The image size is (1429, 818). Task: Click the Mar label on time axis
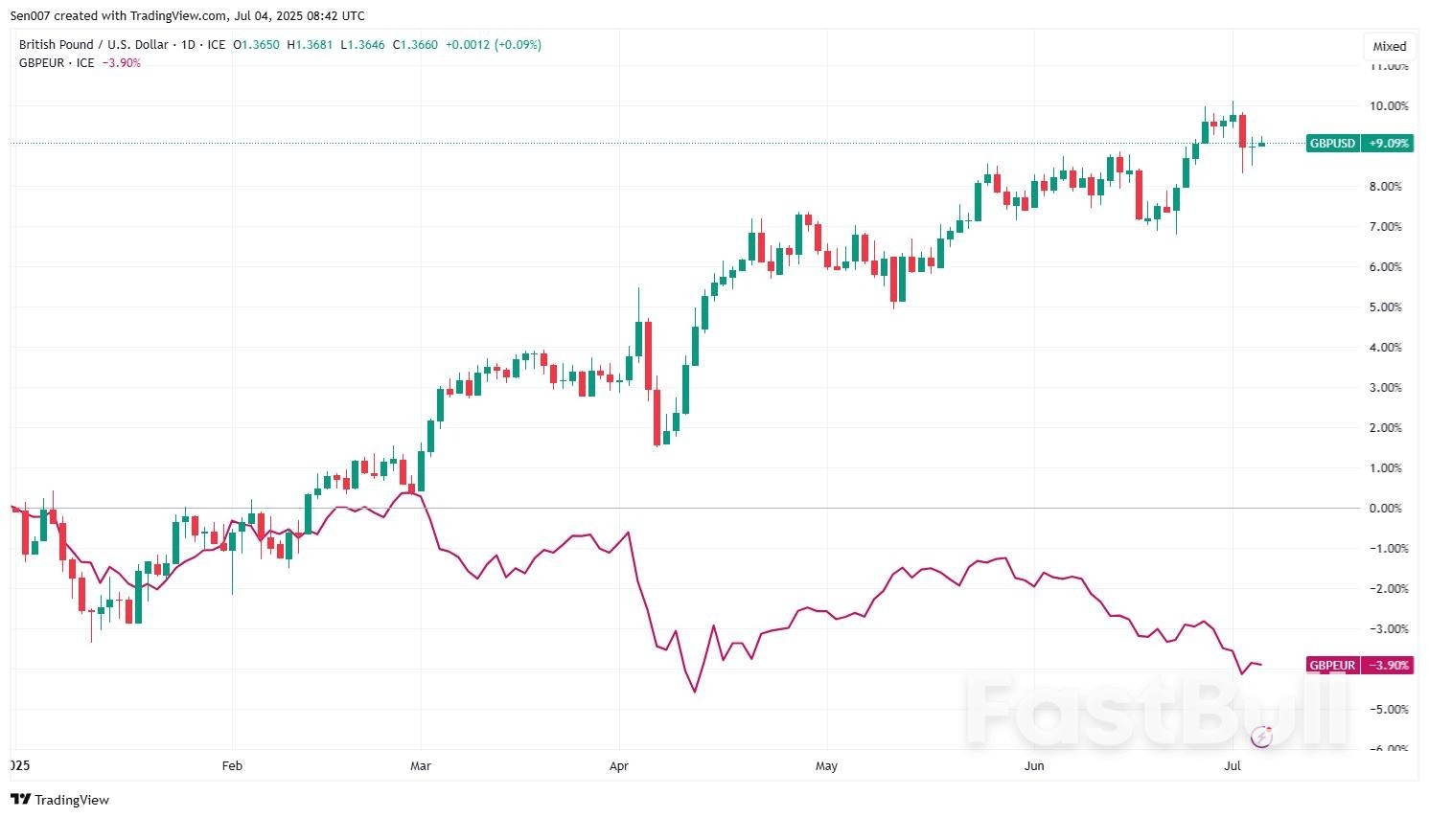coord(420,766)
